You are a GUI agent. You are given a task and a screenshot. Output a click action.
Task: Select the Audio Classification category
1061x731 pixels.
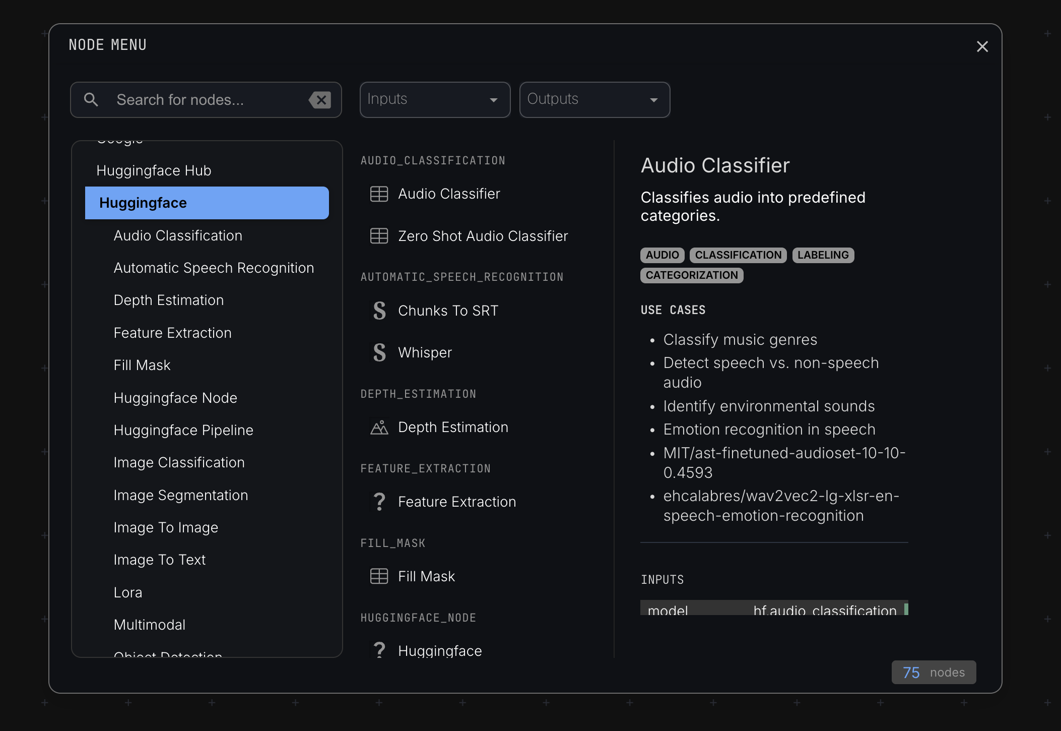(177, 235)
